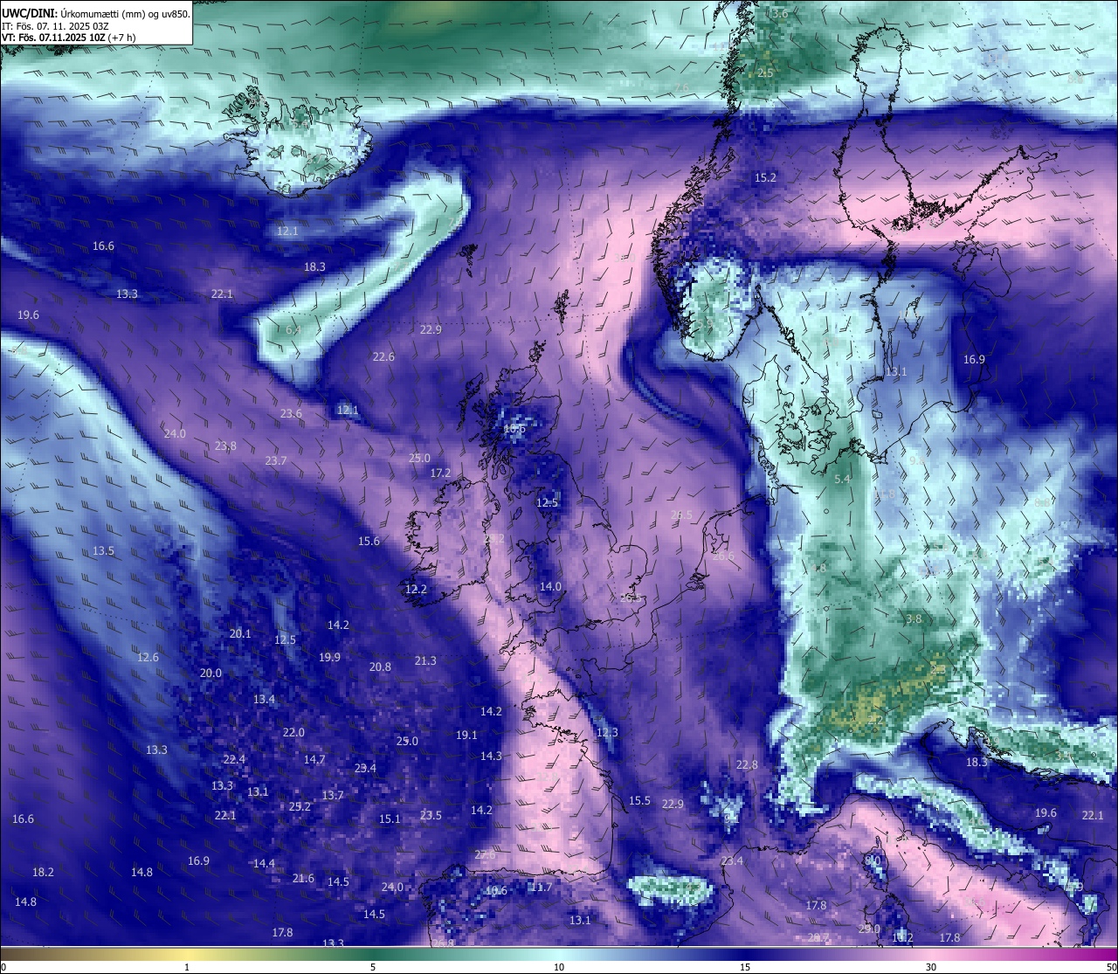1118x974 pixels.
Task: Click the 3.6 value at top edge
Action: (x=780, y=13)
